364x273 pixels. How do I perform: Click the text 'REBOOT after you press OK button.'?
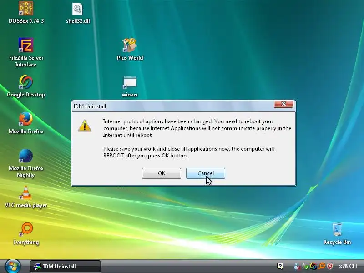coord(146,156)
